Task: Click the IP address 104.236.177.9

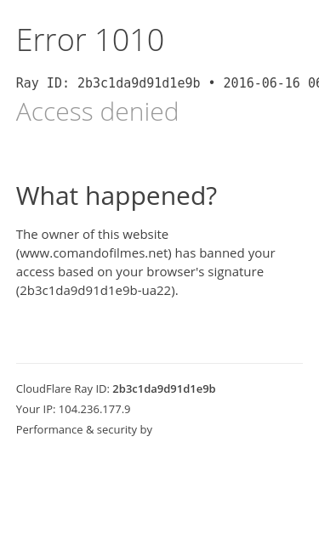Action: pos(94,409)
